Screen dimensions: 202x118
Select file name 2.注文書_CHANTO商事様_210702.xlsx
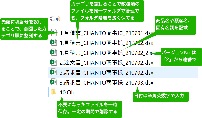click(106, 62)
